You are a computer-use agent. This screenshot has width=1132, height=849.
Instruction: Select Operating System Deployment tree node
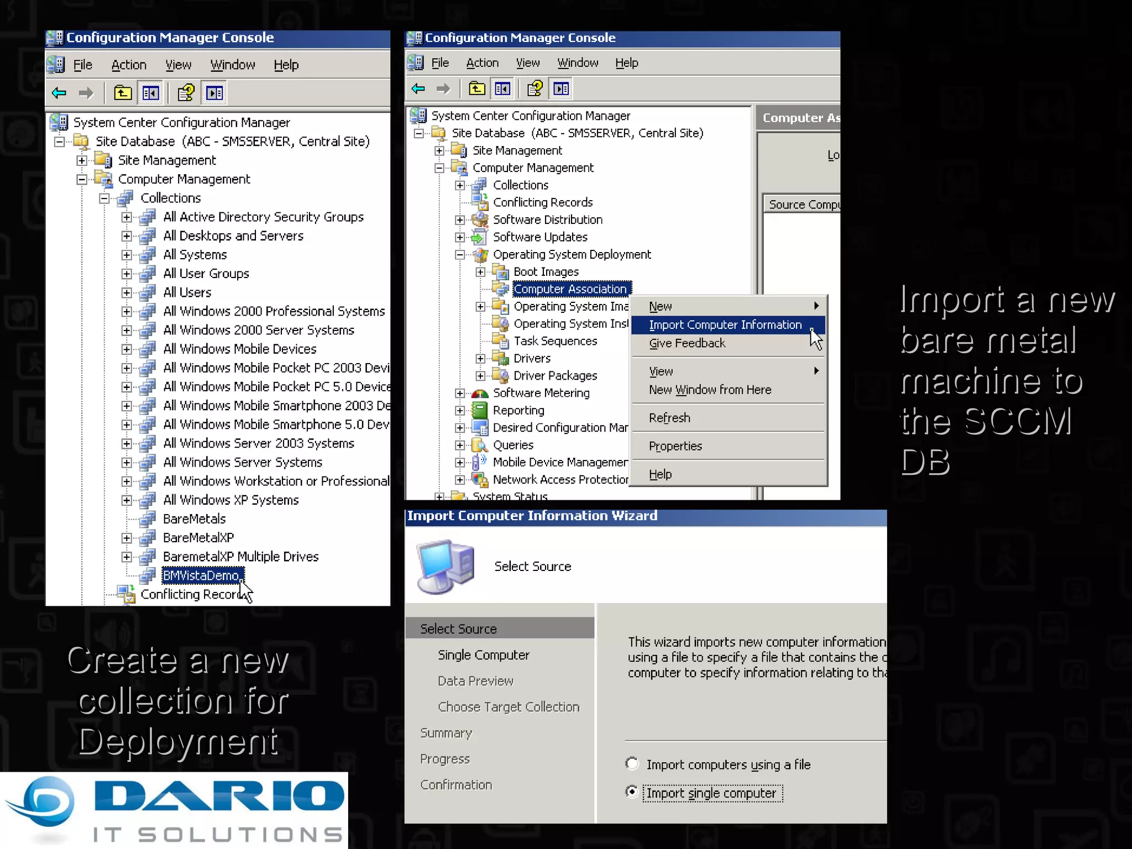point(572,254)
